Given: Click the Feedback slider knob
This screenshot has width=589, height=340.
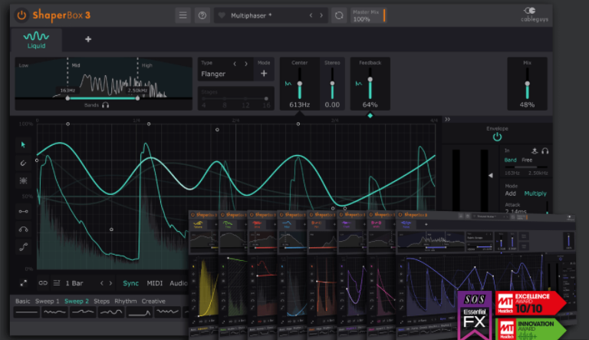Looking at the screenshot, I should [x=370, y=79].
